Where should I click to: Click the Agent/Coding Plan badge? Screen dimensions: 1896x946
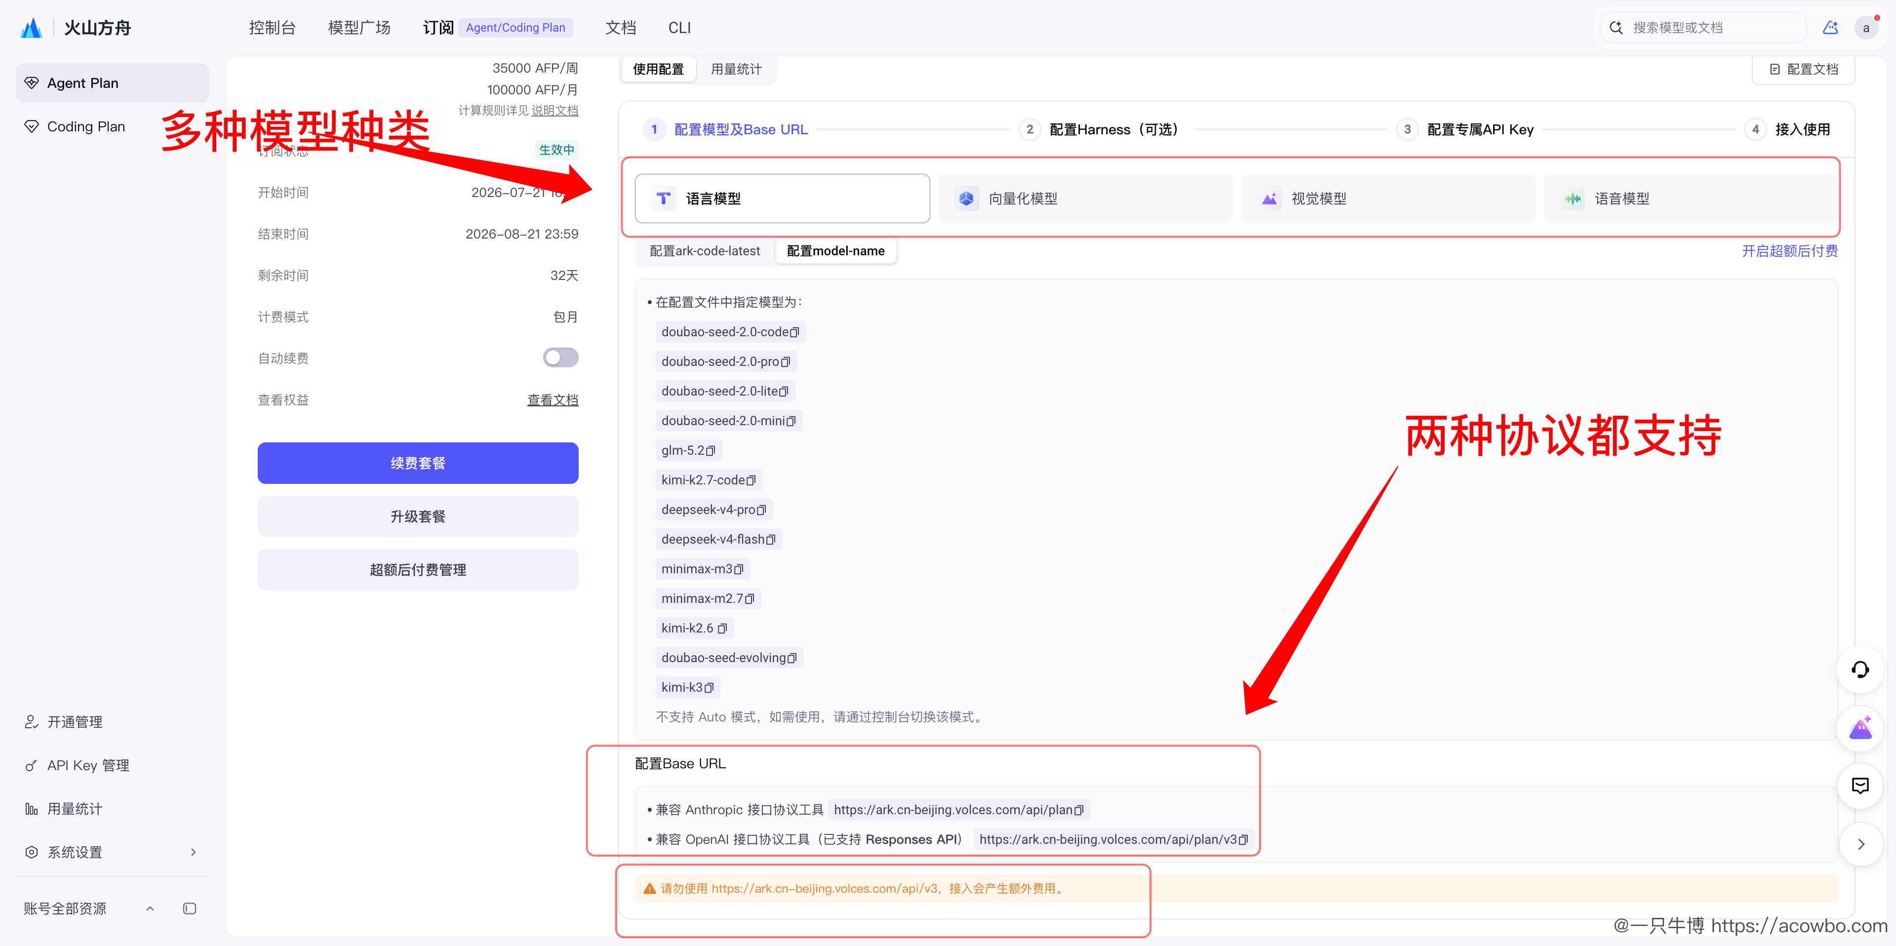pos(515,28)
